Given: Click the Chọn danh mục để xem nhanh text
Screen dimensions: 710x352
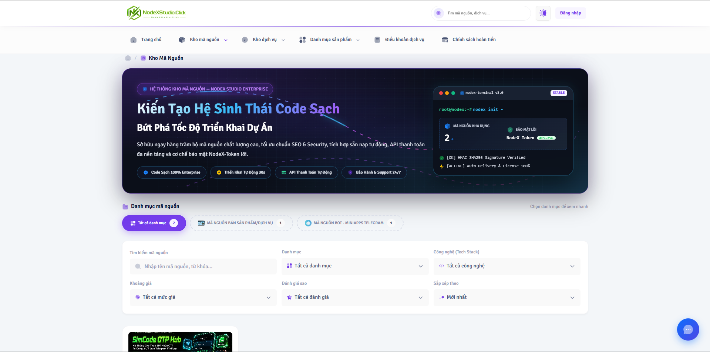Looking at the screenshot, I should (559, 206).
